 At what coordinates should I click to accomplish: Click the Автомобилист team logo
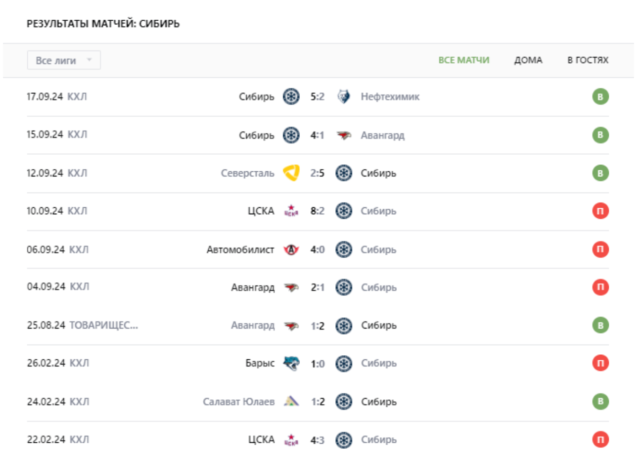click(292, 250)
